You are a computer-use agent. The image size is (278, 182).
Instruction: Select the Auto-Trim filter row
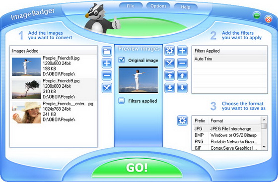tap(229, 59)
